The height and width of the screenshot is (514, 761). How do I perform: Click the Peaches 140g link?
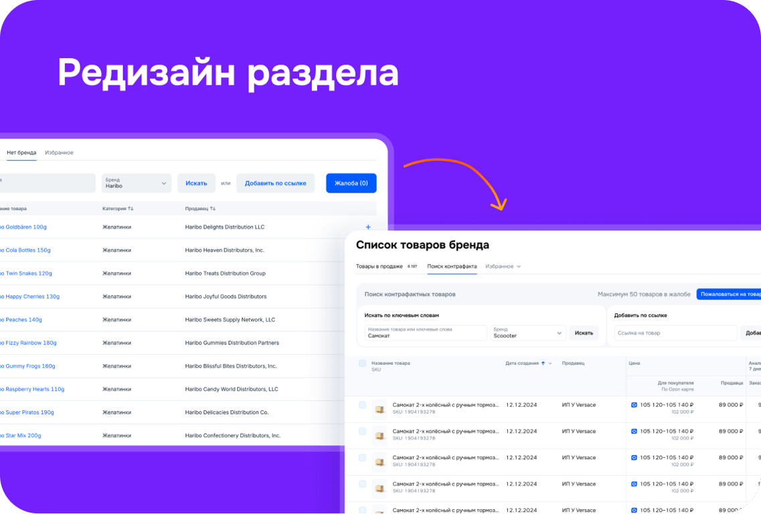21,320
